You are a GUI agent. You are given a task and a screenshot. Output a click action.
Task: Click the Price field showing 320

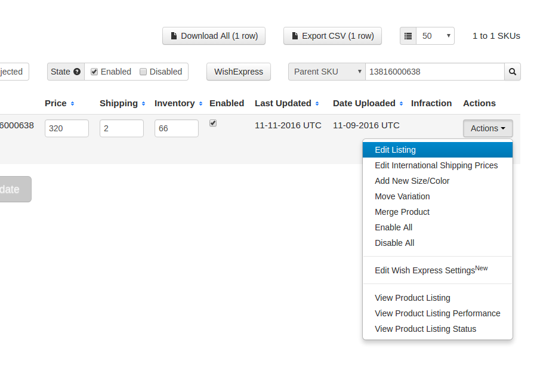tap(67, 128)
